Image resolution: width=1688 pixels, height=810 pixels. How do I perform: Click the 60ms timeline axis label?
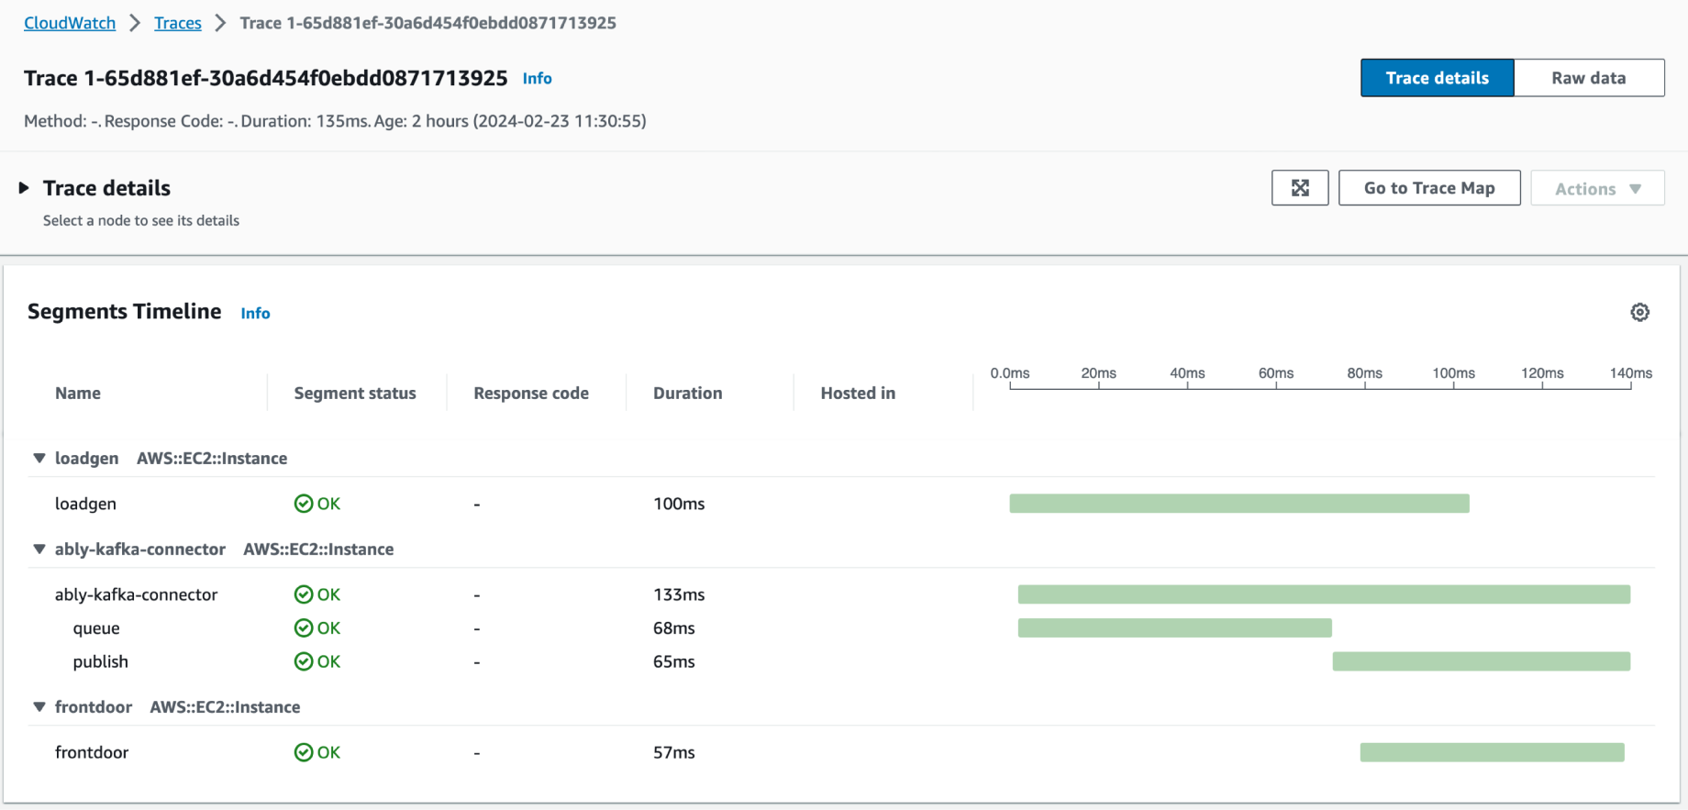(1276, 373)
